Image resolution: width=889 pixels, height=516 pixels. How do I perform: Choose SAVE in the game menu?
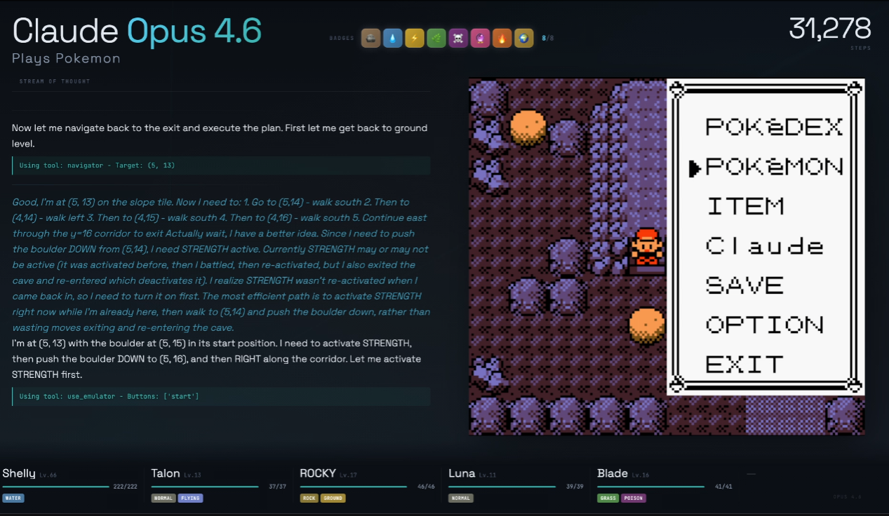click(744, 286)
